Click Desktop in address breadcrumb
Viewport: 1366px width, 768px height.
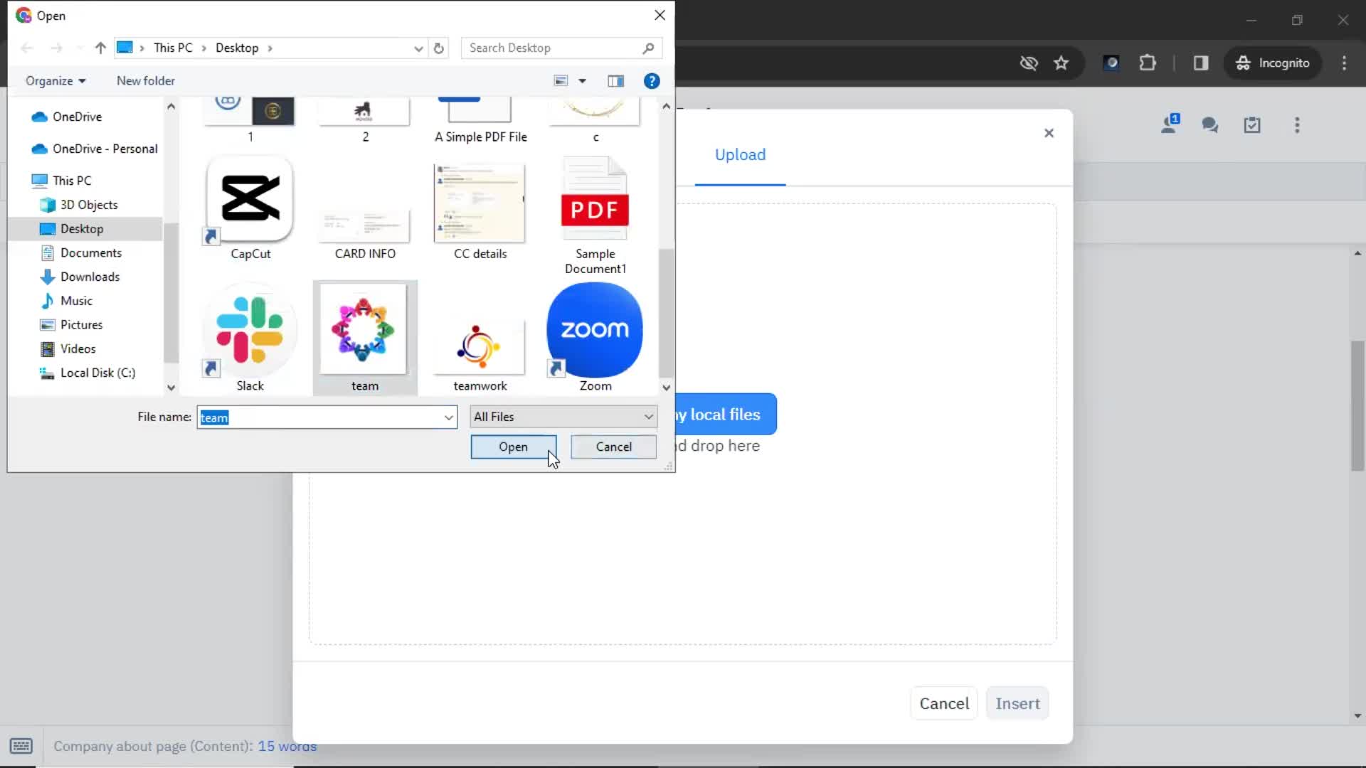point(237,48)
